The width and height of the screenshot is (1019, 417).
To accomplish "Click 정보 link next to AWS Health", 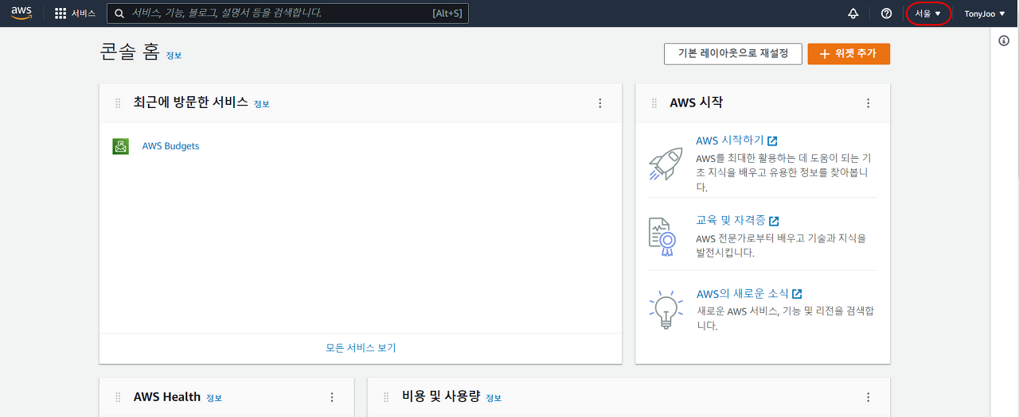I will click(x=214, y=398).
